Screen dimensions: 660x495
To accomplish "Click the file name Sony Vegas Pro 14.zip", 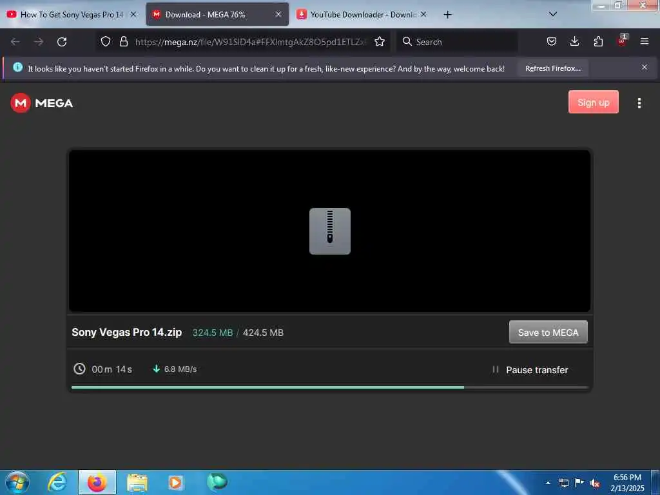I will click(x=127, y=332).
